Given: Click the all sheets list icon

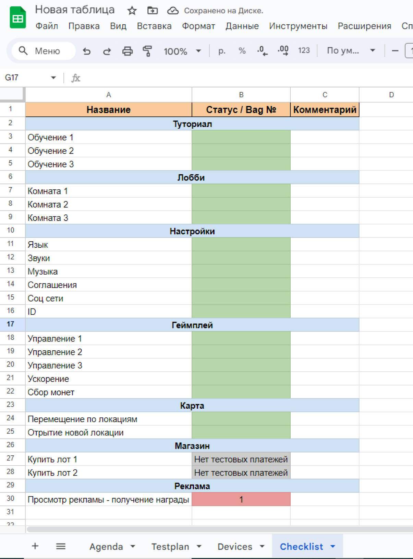Looking at the screenshot, I should pos(61,546).
